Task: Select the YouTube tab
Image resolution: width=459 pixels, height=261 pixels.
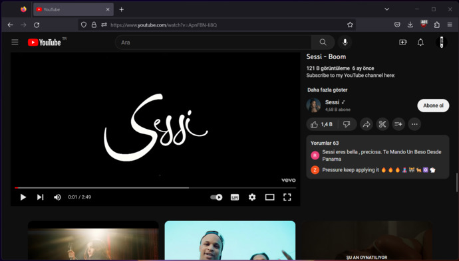Action: click(x=73, y=10)
